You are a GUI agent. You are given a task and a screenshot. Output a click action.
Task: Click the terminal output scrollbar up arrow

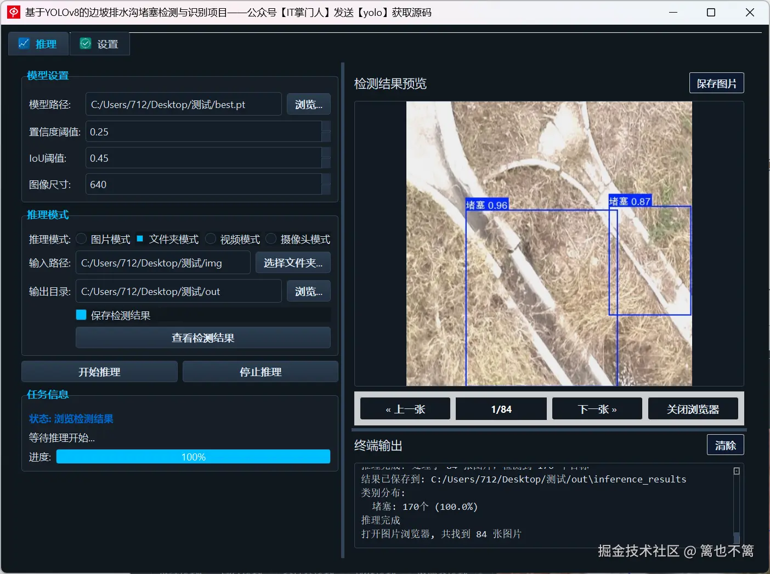point(735,470)
